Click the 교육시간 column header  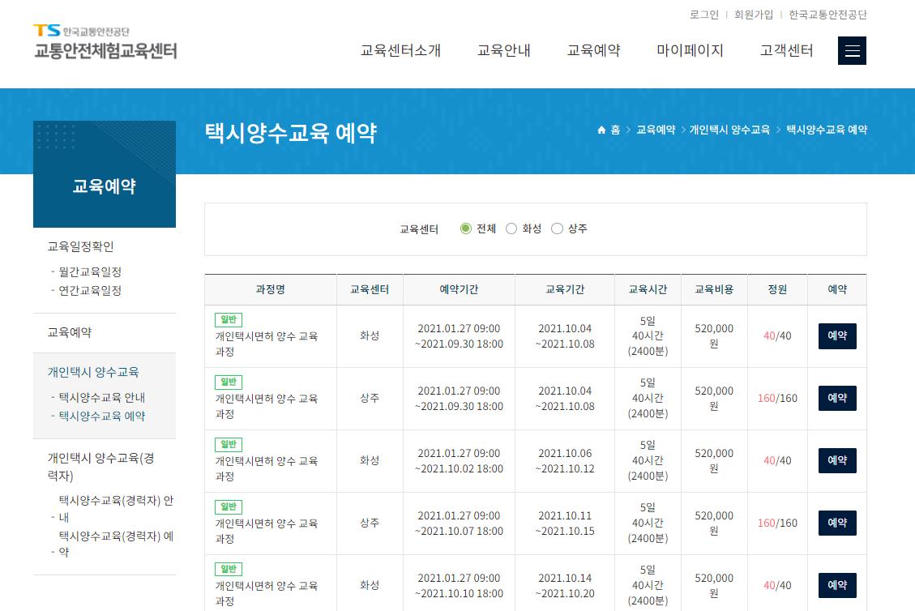pyautogui.click(x=648, y=289)
